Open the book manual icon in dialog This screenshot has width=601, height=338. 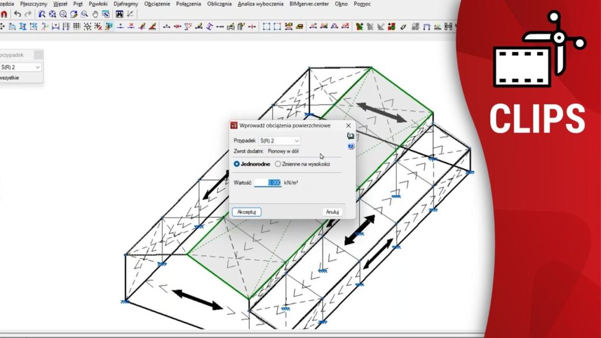point(350,136)
